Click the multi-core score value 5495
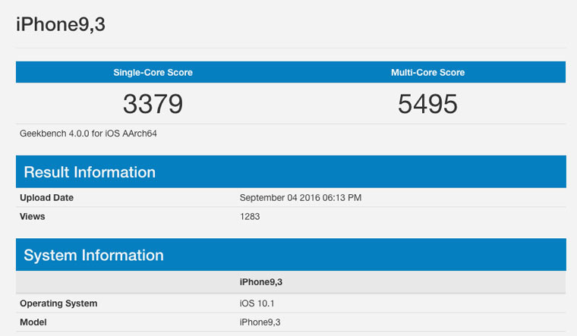 pyautogui.click(x=427, y=104)
